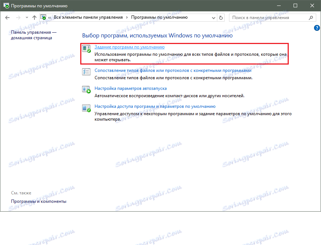Image resolution: width=321 pixels, height=245 pixels.
Task: Refresh the current control panel page
Action: point(221,18)
